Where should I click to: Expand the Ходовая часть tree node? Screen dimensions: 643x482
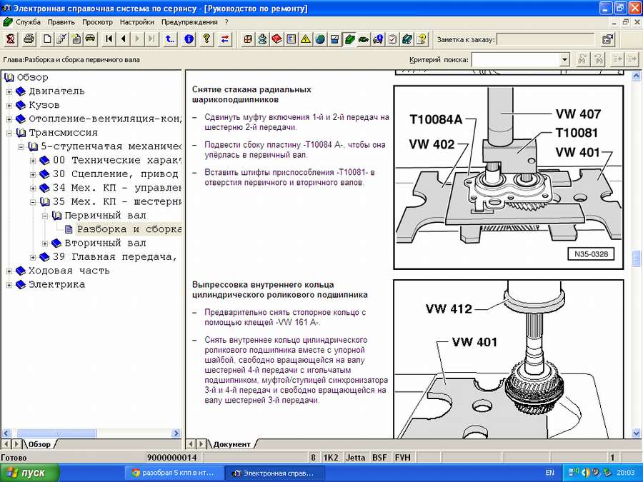coord(9,271)
